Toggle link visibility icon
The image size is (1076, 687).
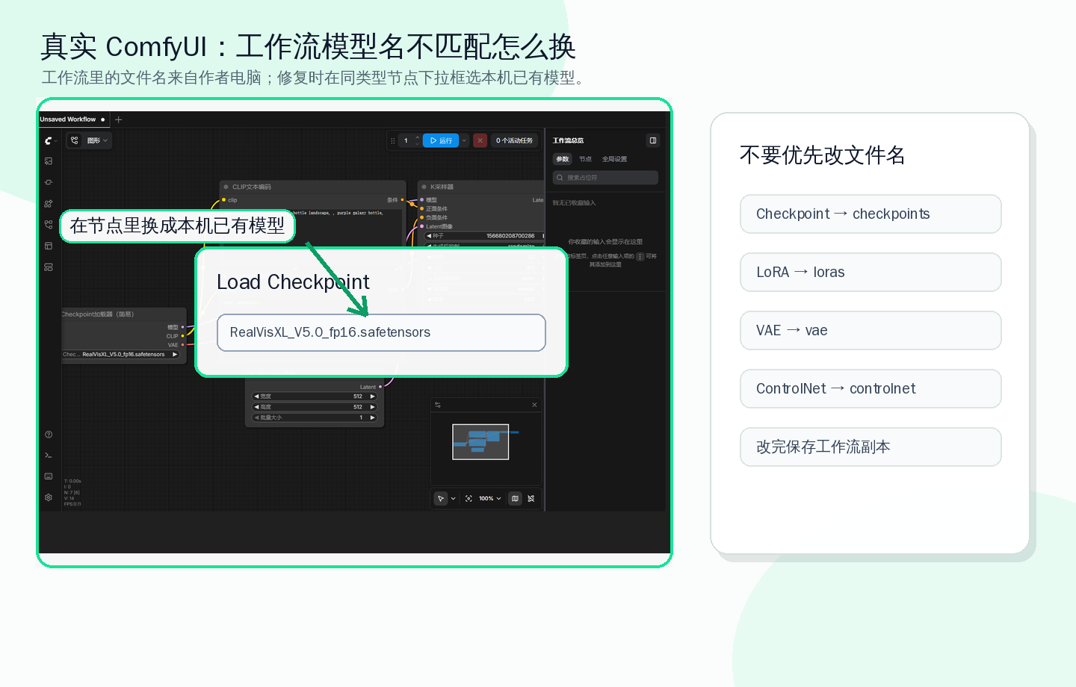(x=531, y=498)
